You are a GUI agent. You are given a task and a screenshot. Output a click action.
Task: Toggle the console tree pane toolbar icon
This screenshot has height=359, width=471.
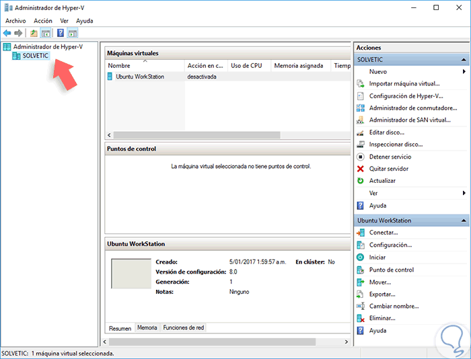click(46, 33)
